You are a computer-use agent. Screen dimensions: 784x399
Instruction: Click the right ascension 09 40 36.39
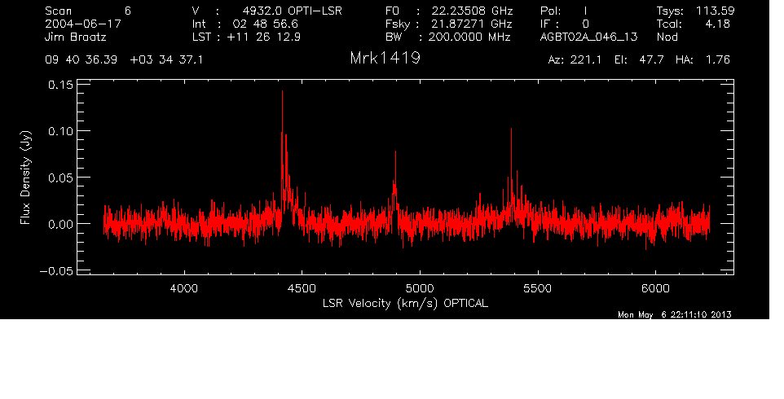[x=81, y=60]
